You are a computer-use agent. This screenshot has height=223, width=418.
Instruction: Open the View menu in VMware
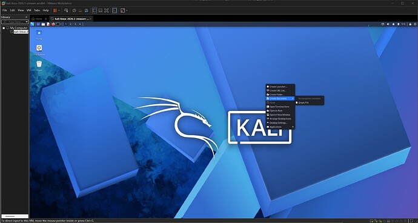coord(21,10)
